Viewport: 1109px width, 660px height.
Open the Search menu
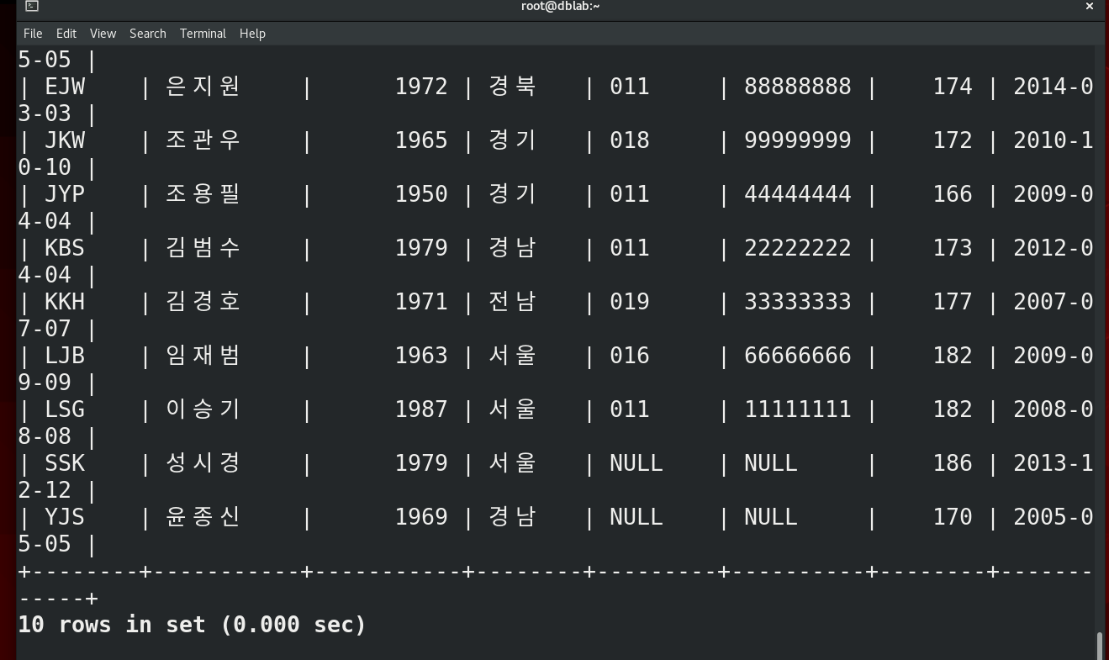(148, 34)
